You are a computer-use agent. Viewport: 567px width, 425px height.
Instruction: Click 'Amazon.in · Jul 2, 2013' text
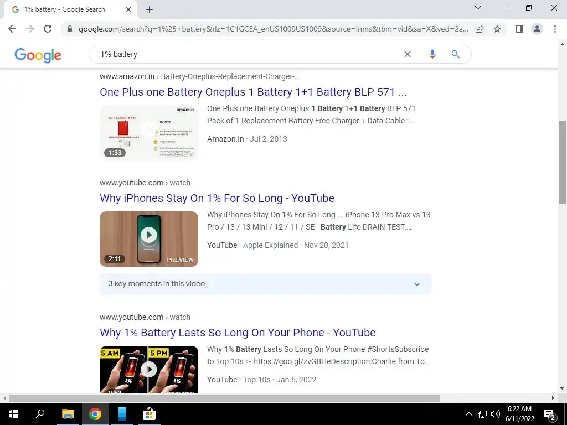tap(247, 139)
